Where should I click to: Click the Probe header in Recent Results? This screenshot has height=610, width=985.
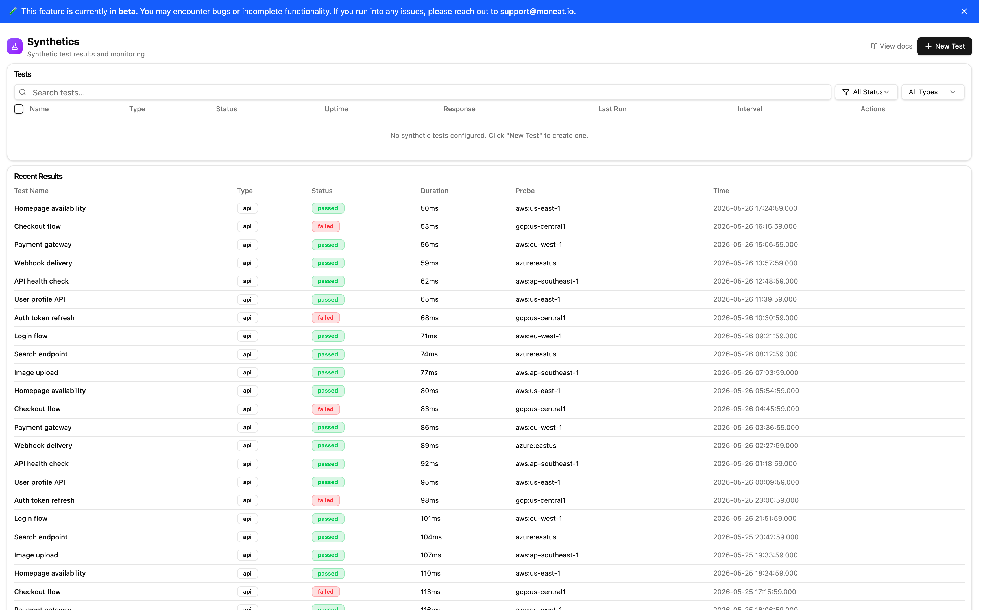click(525, 191)
